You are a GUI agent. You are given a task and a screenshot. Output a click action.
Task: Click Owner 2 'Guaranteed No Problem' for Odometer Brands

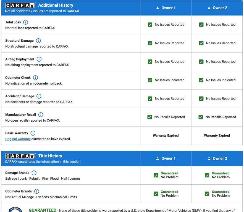pos(221,194)
